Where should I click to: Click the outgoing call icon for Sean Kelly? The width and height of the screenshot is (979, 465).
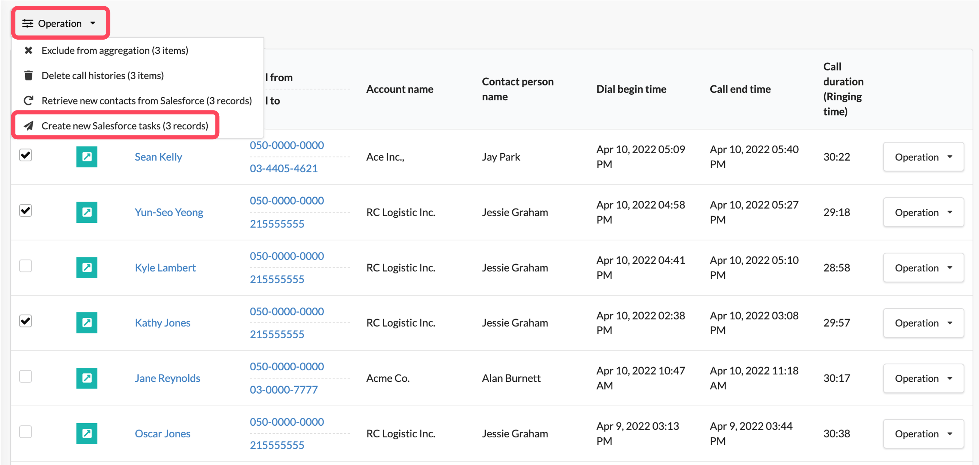(x=87, y=157)
